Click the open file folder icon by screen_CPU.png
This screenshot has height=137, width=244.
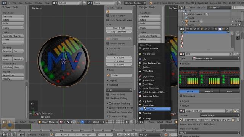[234, 111]
